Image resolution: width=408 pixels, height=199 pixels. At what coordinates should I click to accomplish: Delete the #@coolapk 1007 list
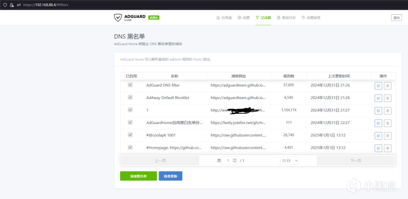(388, 135)
